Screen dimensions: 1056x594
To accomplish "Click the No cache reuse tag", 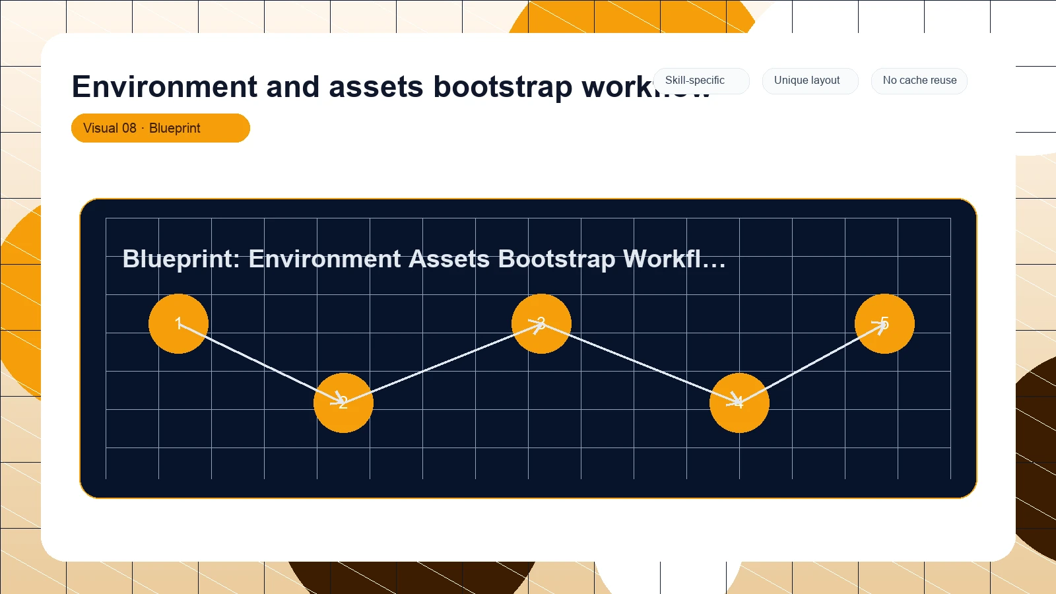I will 919,81.
